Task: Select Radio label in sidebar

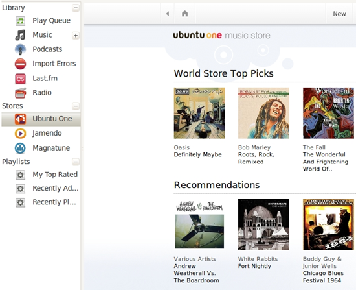Action: pos(42,93)
